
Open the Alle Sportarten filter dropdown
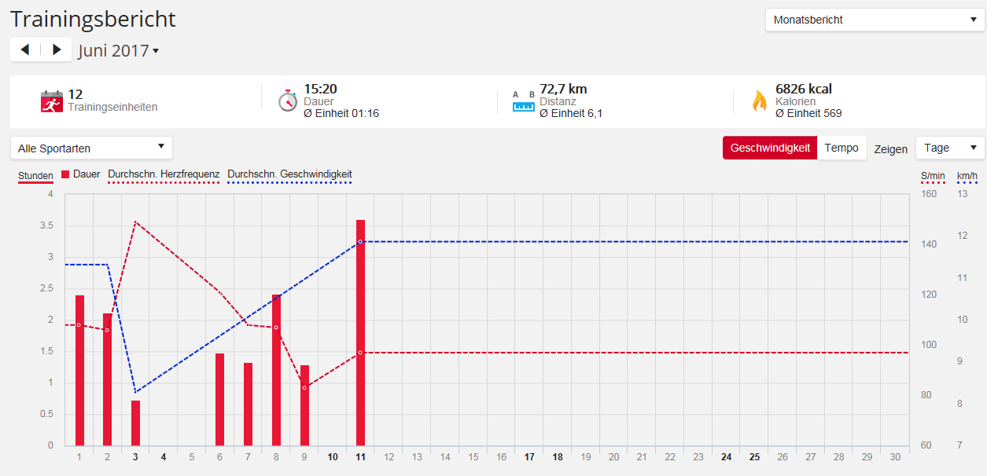pyautogui.click(x=91, y=148)
